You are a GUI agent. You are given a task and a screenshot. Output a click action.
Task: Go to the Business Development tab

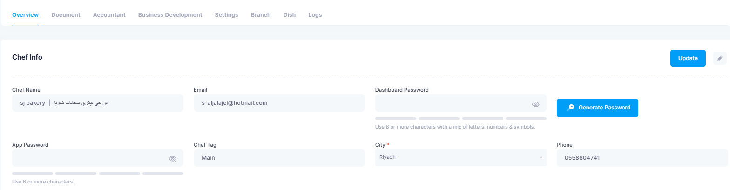click(x=170, y=15)
